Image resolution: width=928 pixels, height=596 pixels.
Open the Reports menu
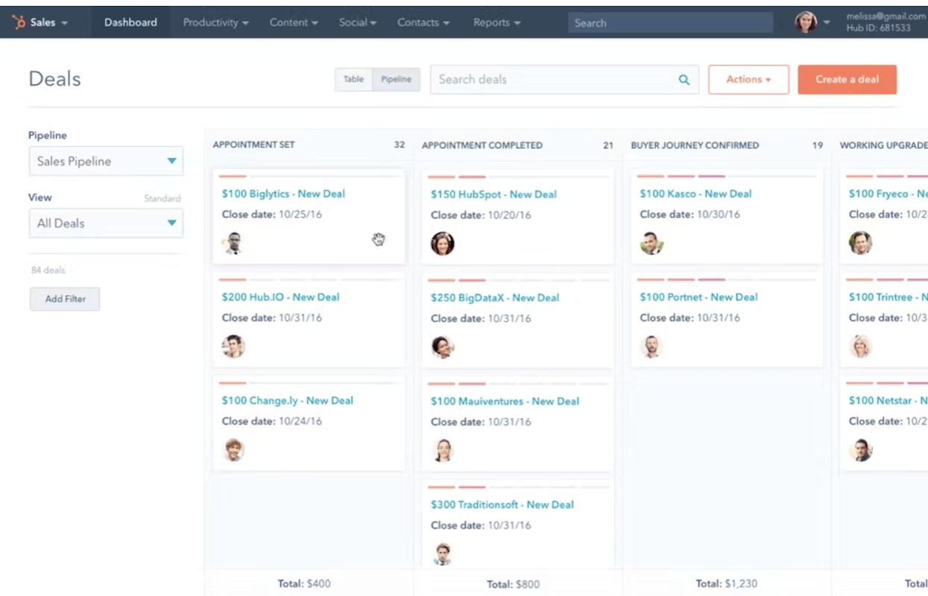pos(496,22)
